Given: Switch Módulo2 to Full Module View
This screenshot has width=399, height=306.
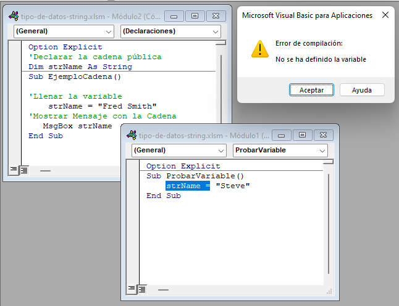Looking at the screenshot, I should tap(24, 170).
